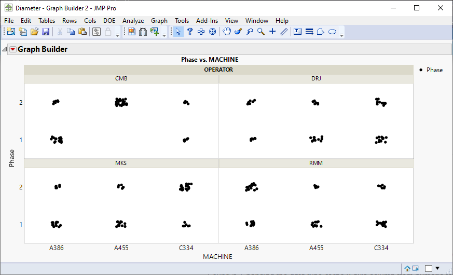The width and height of the screenshot is (453, 275).
Task: Click the MKS operator panel header
Action: pyautogui.click(x=121, y=163)
